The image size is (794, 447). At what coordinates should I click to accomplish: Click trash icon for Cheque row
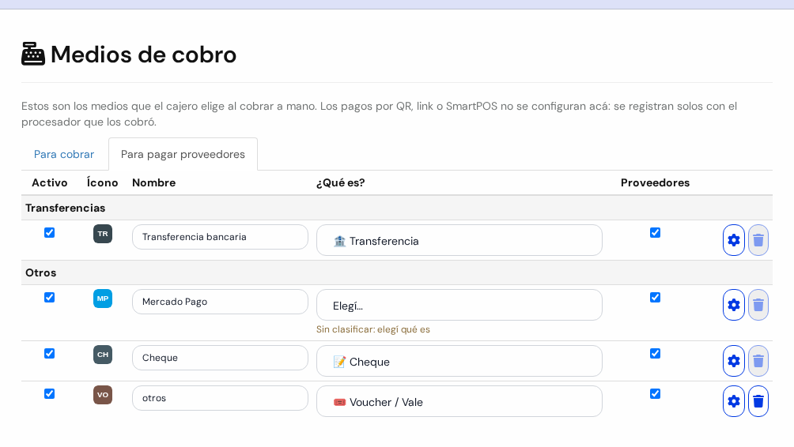pyautogui.click(x=758, y=361)
